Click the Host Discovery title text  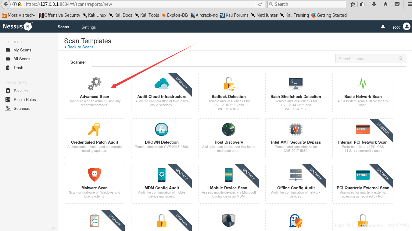tap(229, 142)
